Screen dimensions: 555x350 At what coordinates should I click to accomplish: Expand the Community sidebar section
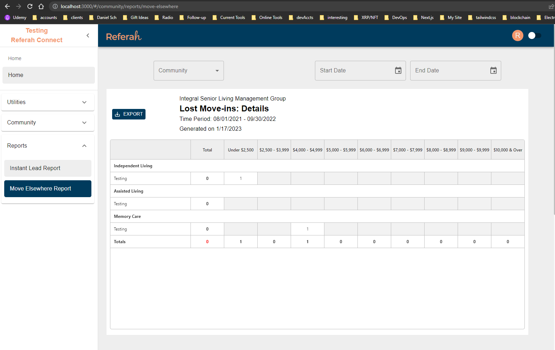48,123
